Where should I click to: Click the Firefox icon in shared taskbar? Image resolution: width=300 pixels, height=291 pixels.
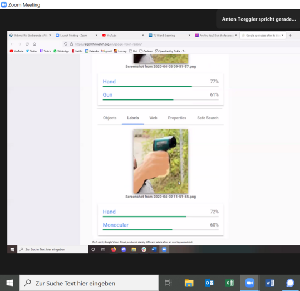[114, 249]
